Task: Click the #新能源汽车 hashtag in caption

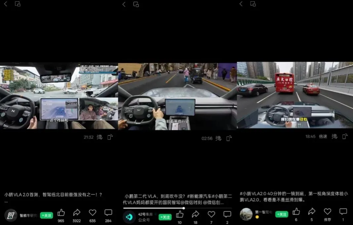Action: 199,196
